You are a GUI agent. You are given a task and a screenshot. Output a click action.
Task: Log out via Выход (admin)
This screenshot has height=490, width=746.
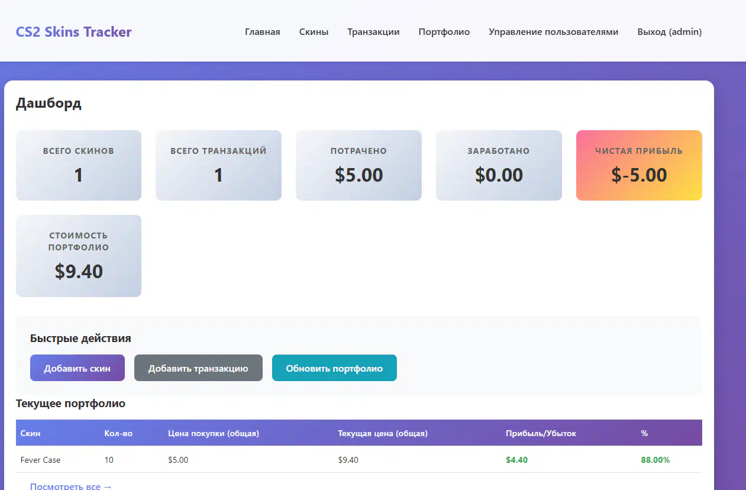(x=669, y=32)
